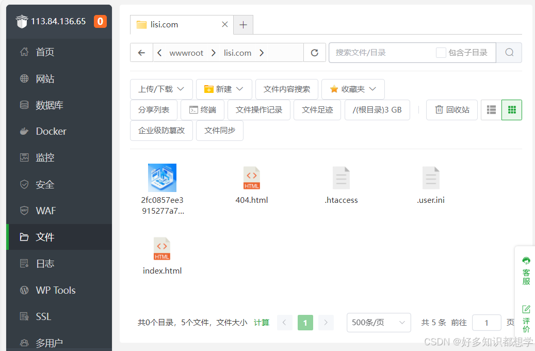Open the 回收站 recycle bin
This screenshot has width=535, height=351.
(452, 110)
